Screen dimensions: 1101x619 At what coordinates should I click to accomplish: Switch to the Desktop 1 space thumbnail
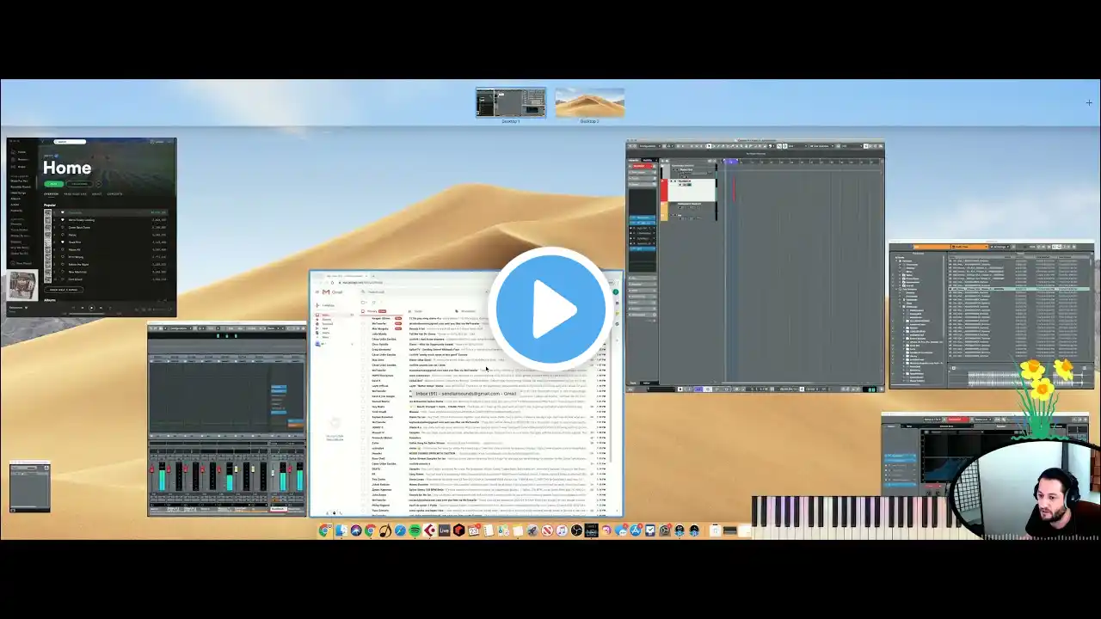click(x=511, y=102)
